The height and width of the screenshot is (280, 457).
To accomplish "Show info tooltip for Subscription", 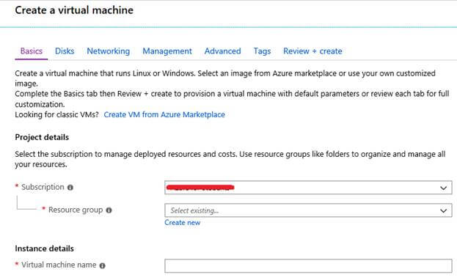I will coord(70,188).
